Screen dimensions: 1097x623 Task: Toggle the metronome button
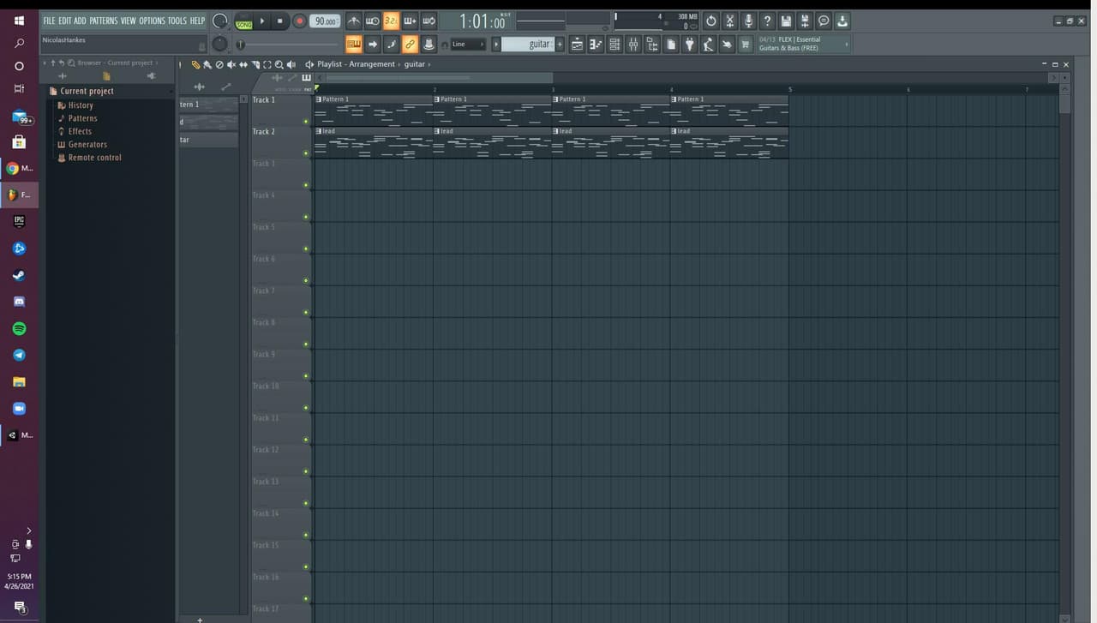point(353,21)
